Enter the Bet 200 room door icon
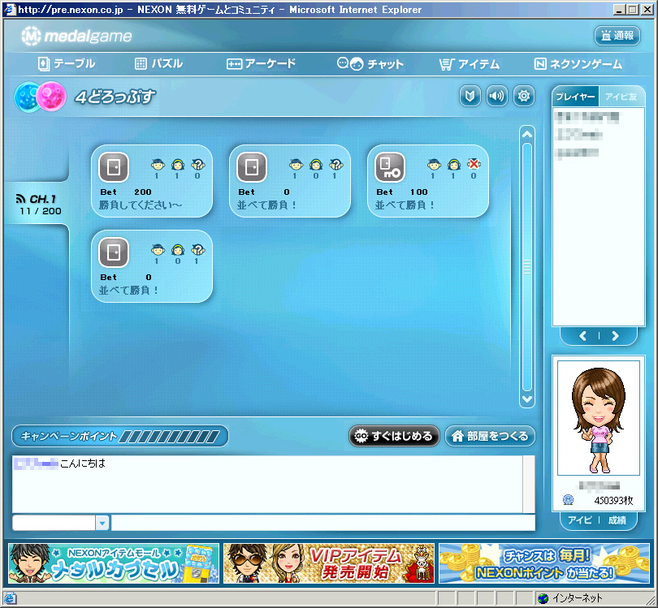The width and height of the screenshot is (658, 608). 114,167
